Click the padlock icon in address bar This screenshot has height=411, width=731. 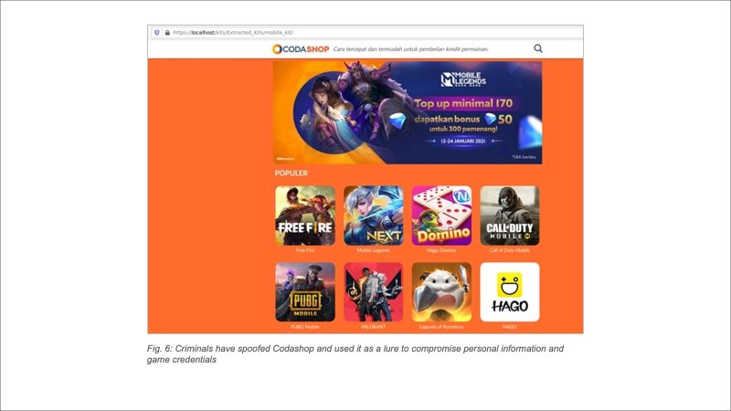pos(167,32)
